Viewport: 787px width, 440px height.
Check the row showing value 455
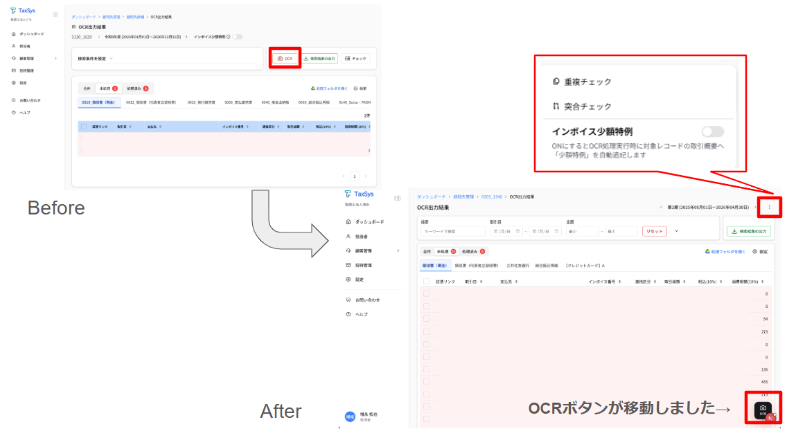point(426,382)
